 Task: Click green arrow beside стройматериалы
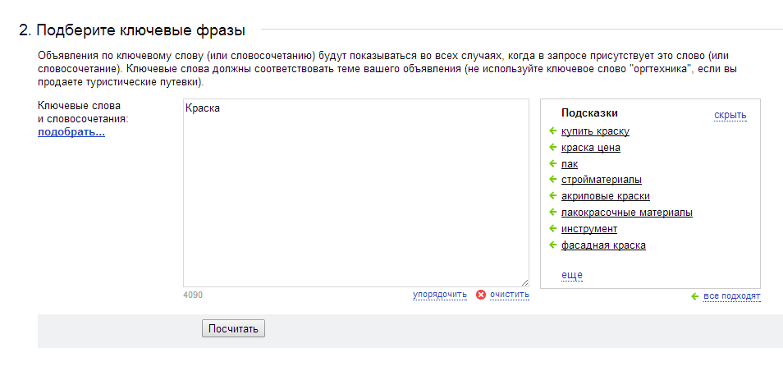(x=553, y=180)
